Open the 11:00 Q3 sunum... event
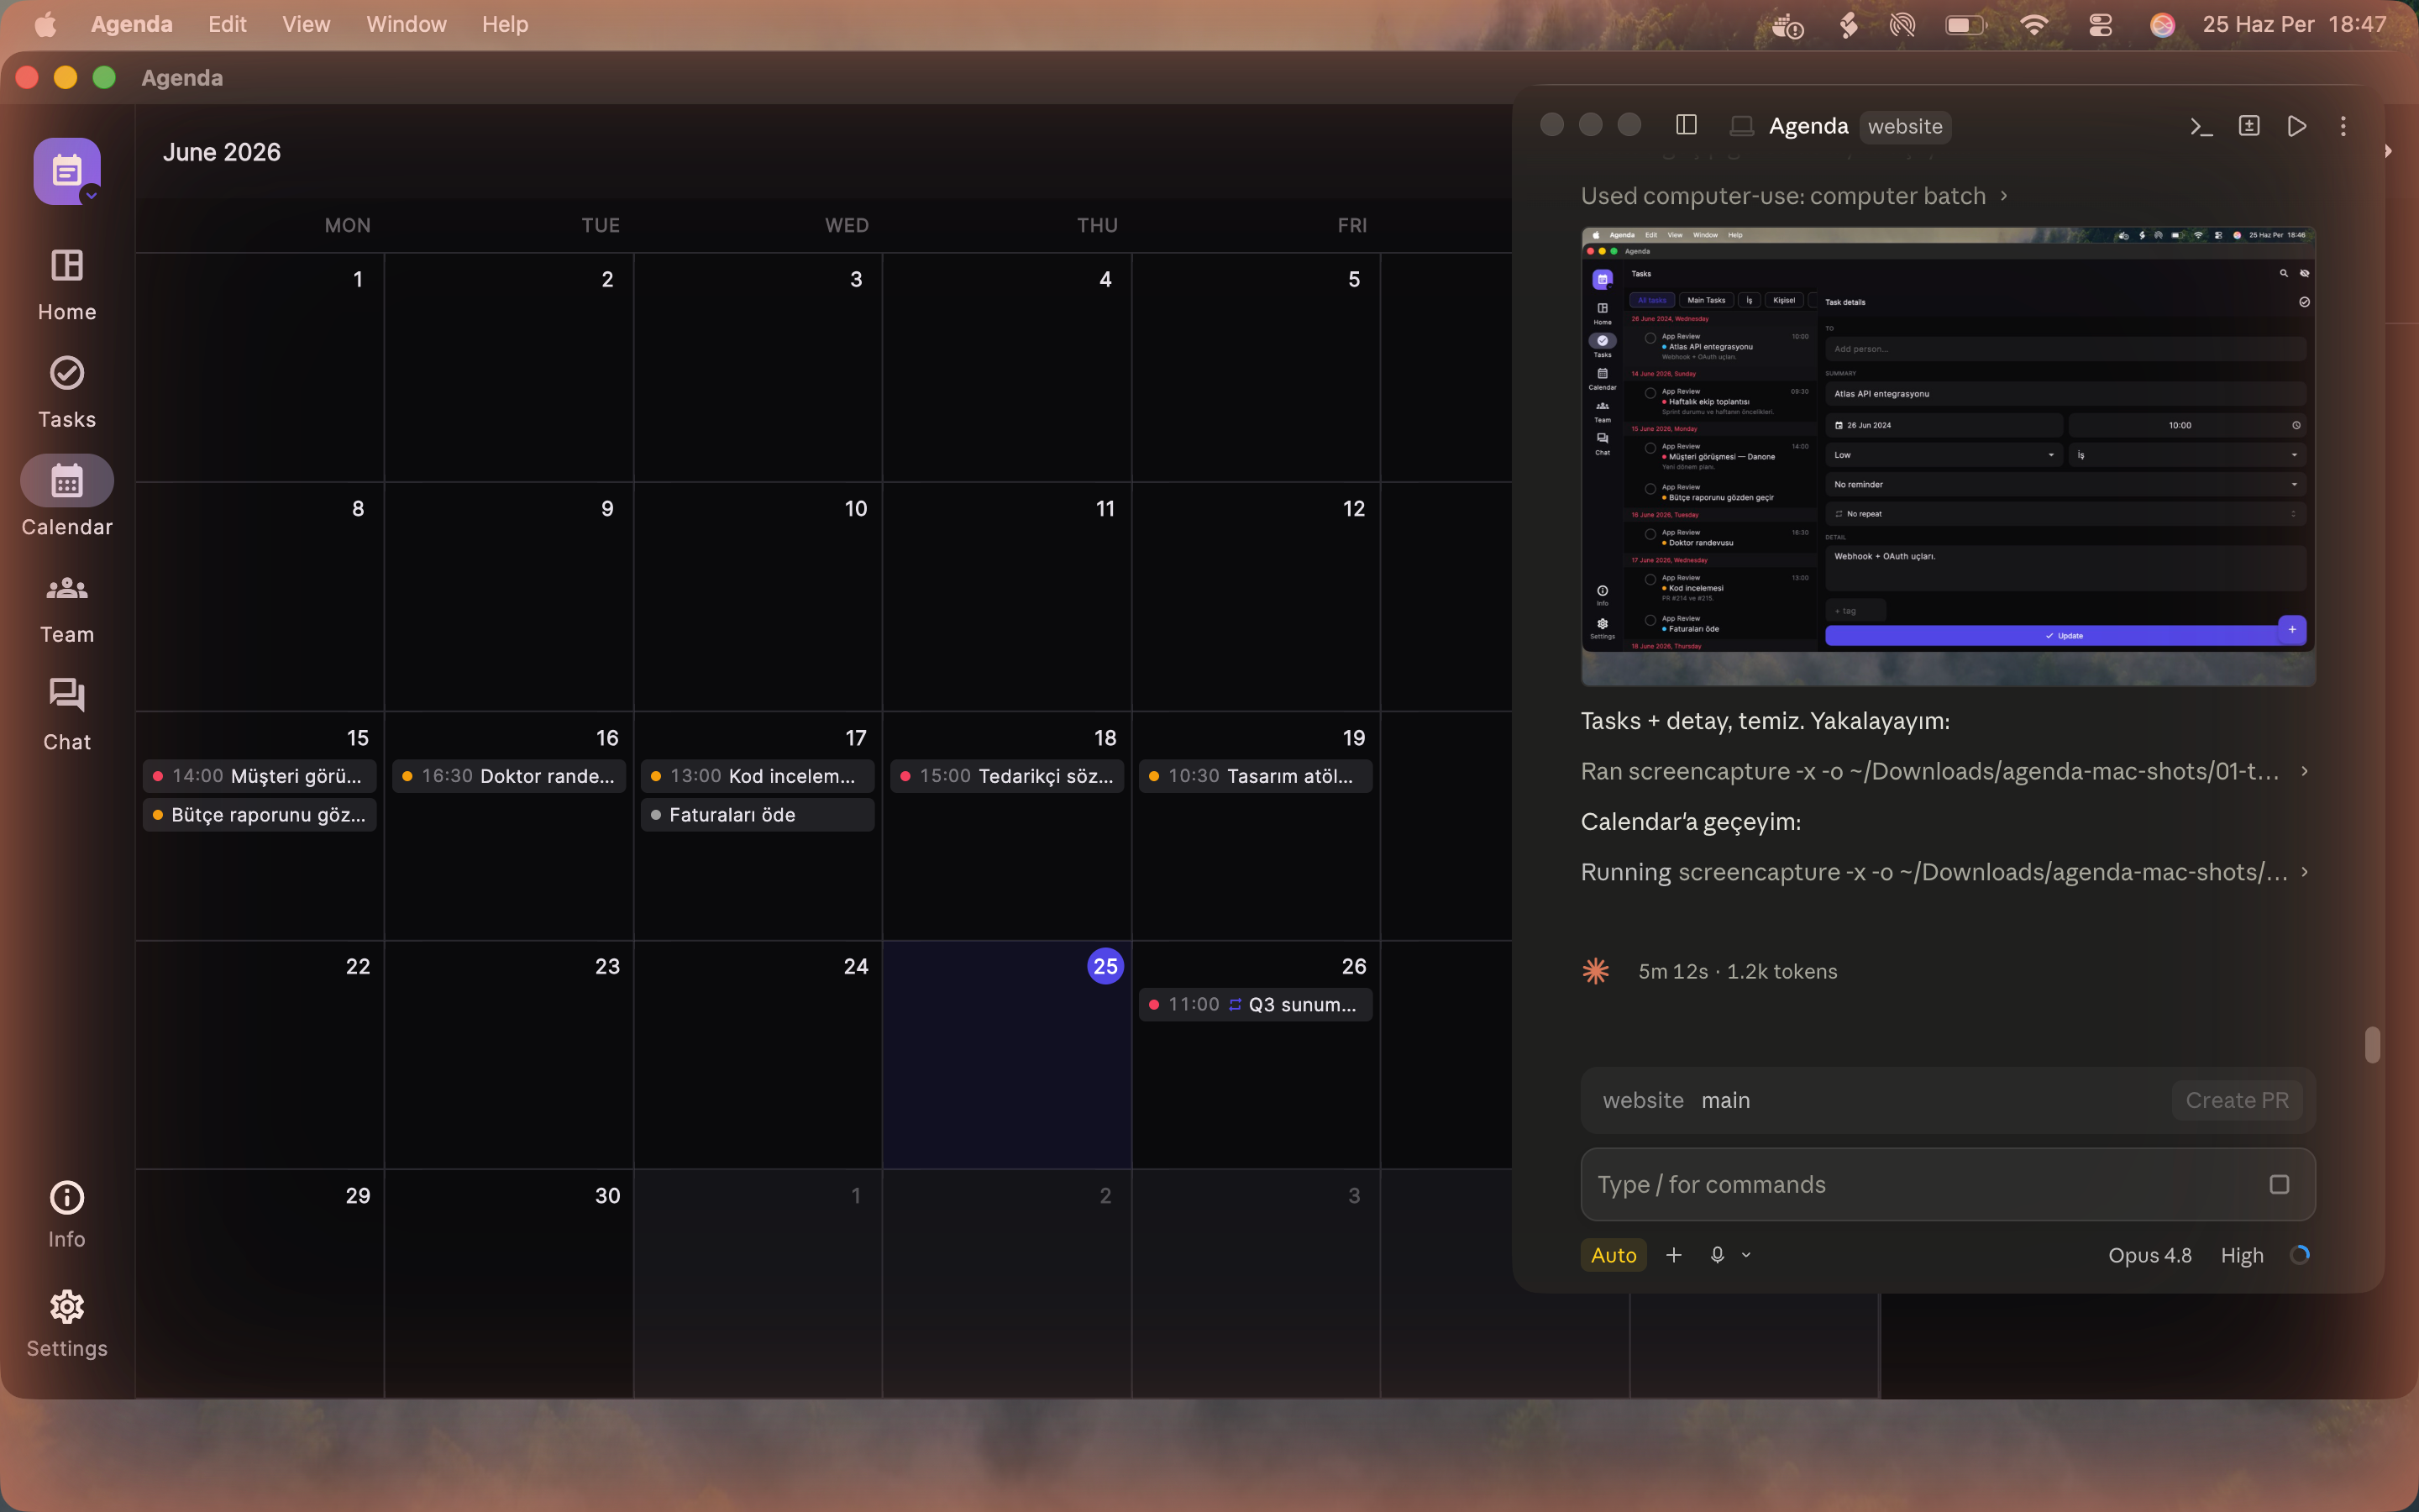The image size is (2419, 1512). click(1256, 1004)
